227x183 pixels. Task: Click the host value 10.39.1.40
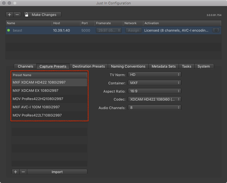point(61,30)
